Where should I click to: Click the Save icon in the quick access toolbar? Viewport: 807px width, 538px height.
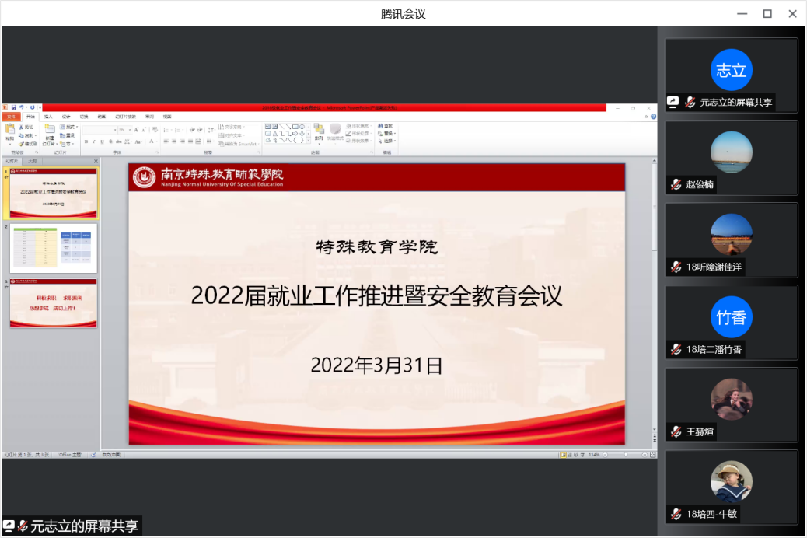click(x=13, y=107)
